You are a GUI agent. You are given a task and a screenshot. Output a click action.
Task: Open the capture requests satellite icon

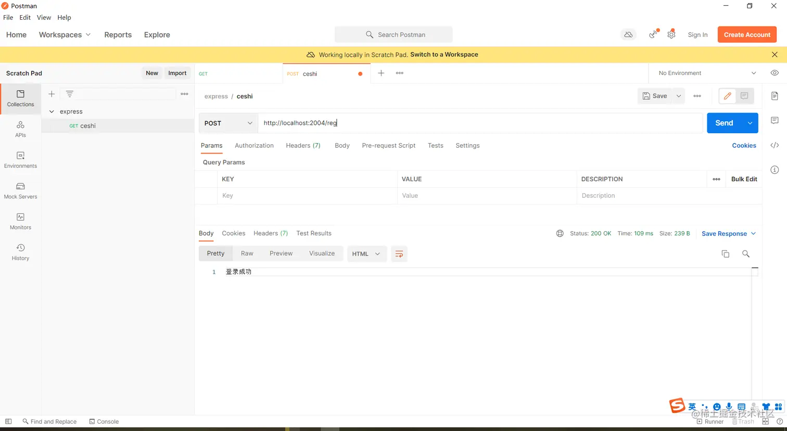(x=653, y=34)
